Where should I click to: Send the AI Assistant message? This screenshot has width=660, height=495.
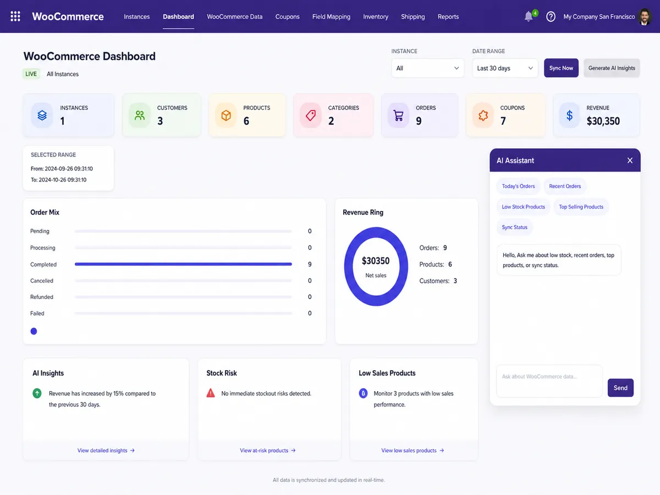click(x=620, y=388)
